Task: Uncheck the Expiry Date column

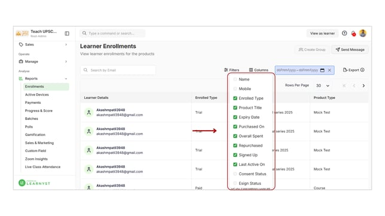Action: (235, 117)
